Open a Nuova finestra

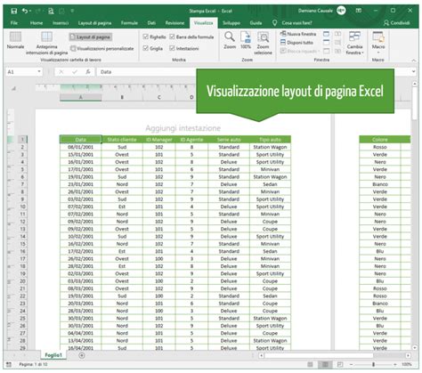(x=298, y=34)
